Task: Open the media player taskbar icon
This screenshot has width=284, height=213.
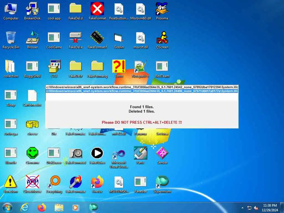Action: click(x=76, y=208)
